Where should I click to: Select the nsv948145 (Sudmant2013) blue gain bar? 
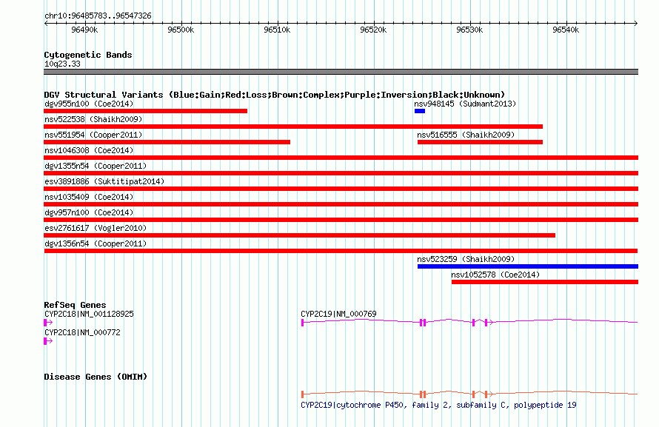[x=419, y=111]
